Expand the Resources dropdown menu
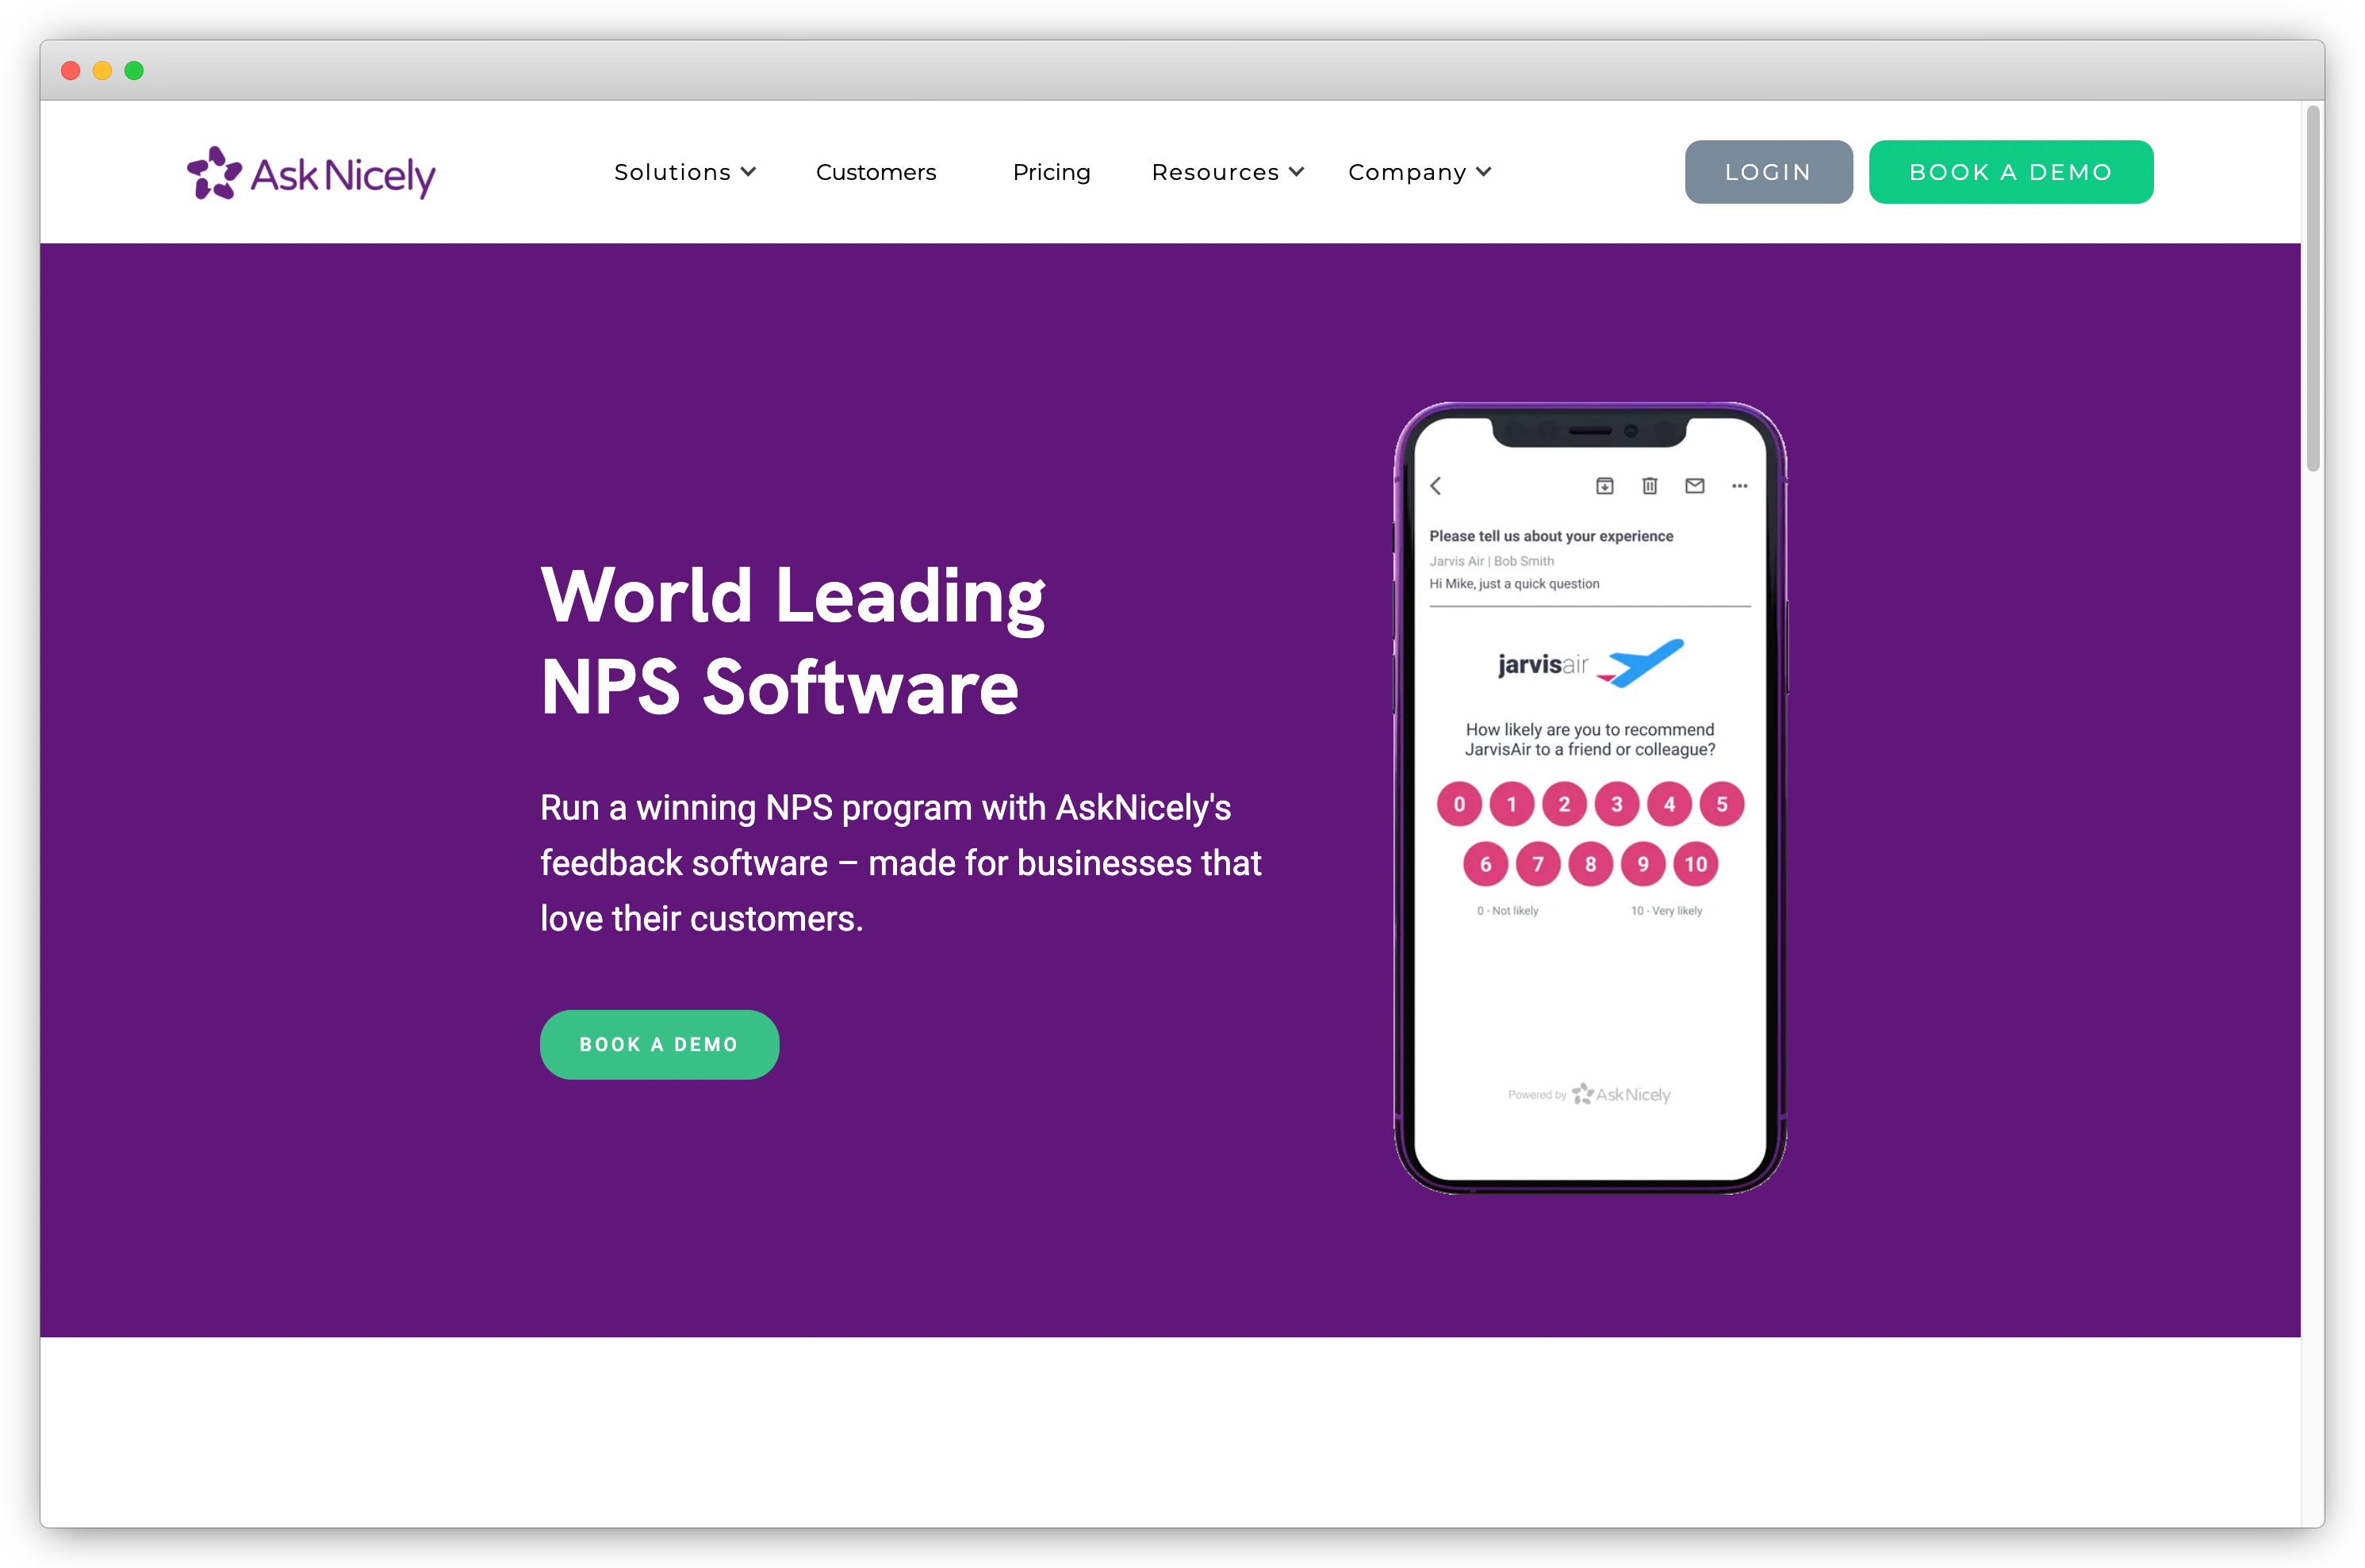The height and width of the screenshot is (1568, 2365). [x=1225, y=170]
